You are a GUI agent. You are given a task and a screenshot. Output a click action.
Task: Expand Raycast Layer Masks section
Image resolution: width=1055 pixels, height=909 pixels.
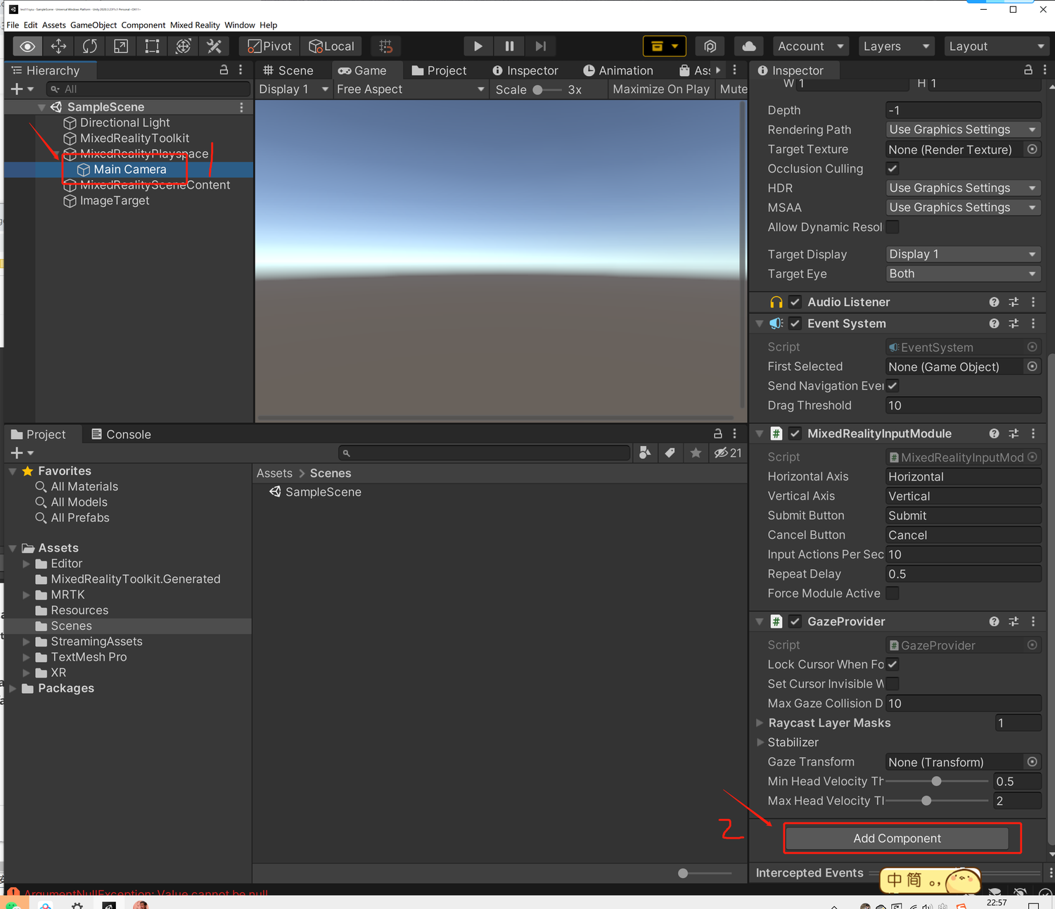760,723
